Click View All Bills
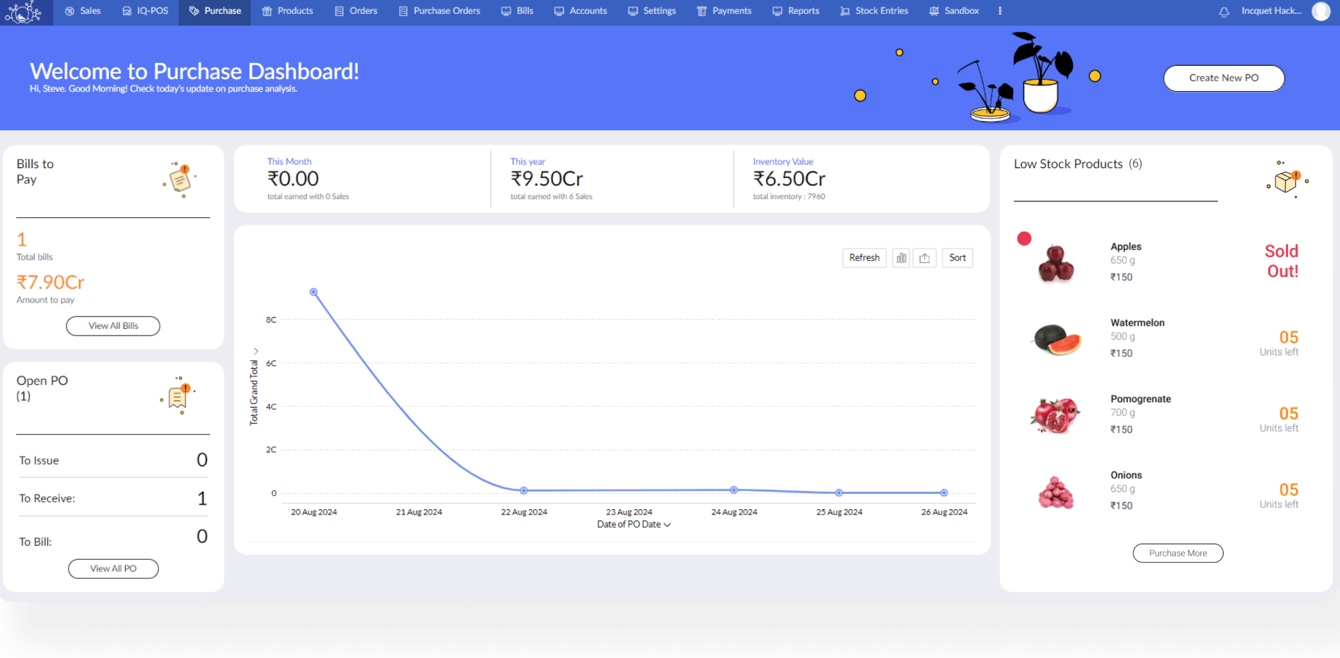 tap(112, 326)
